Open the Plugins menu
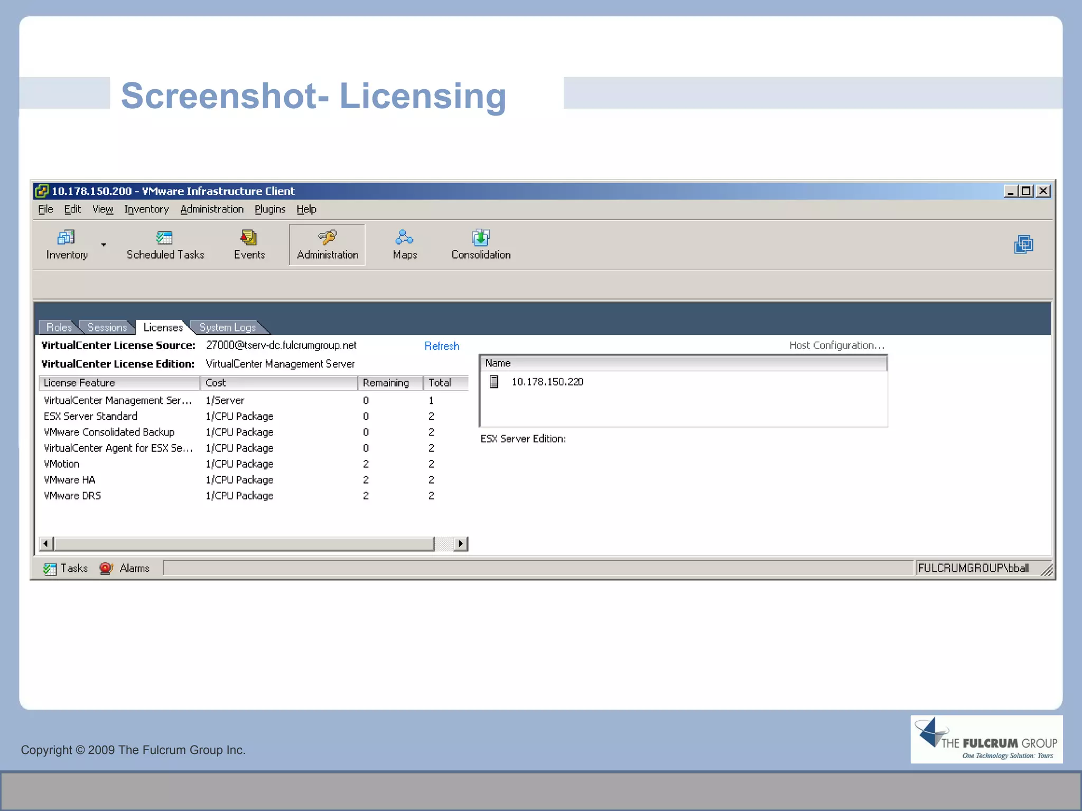 pyautogui.click(x=270, y=209)
